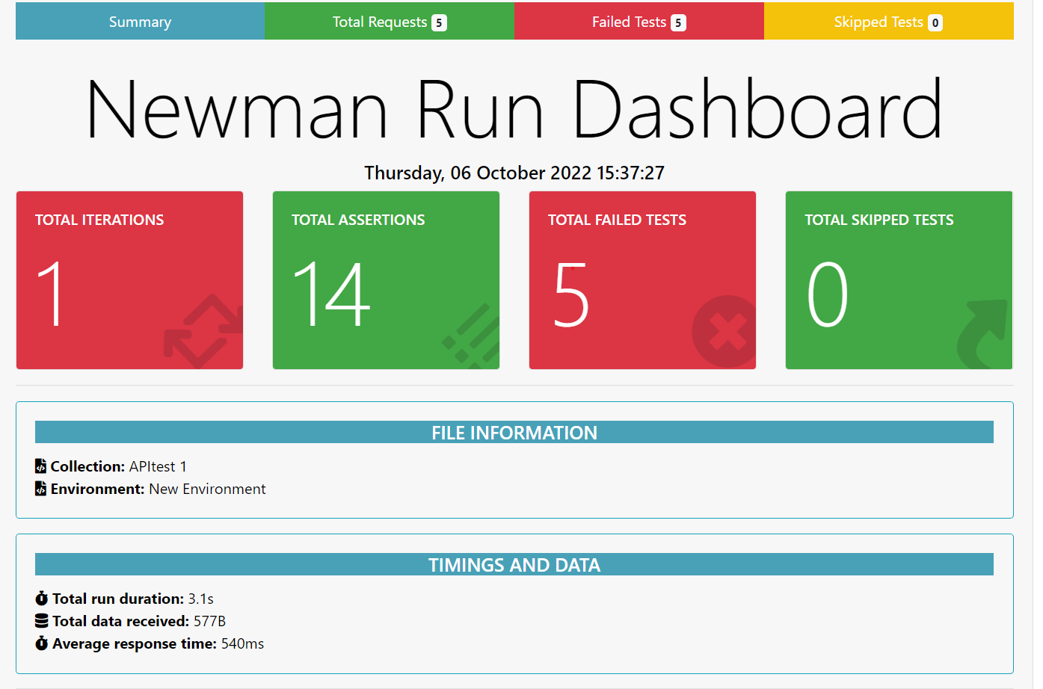Image resolution: width=1043 pixels, height=689 pixels.
Task: Select the Total Iterations card
Action: click(x=129, y=280)
